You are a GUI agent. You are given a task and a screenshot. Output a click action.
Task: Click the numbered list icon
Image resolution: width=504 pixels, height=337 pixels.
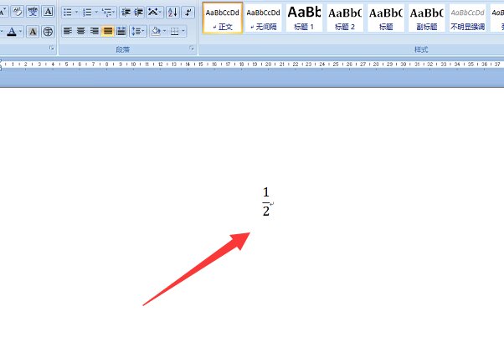(87, 13)
